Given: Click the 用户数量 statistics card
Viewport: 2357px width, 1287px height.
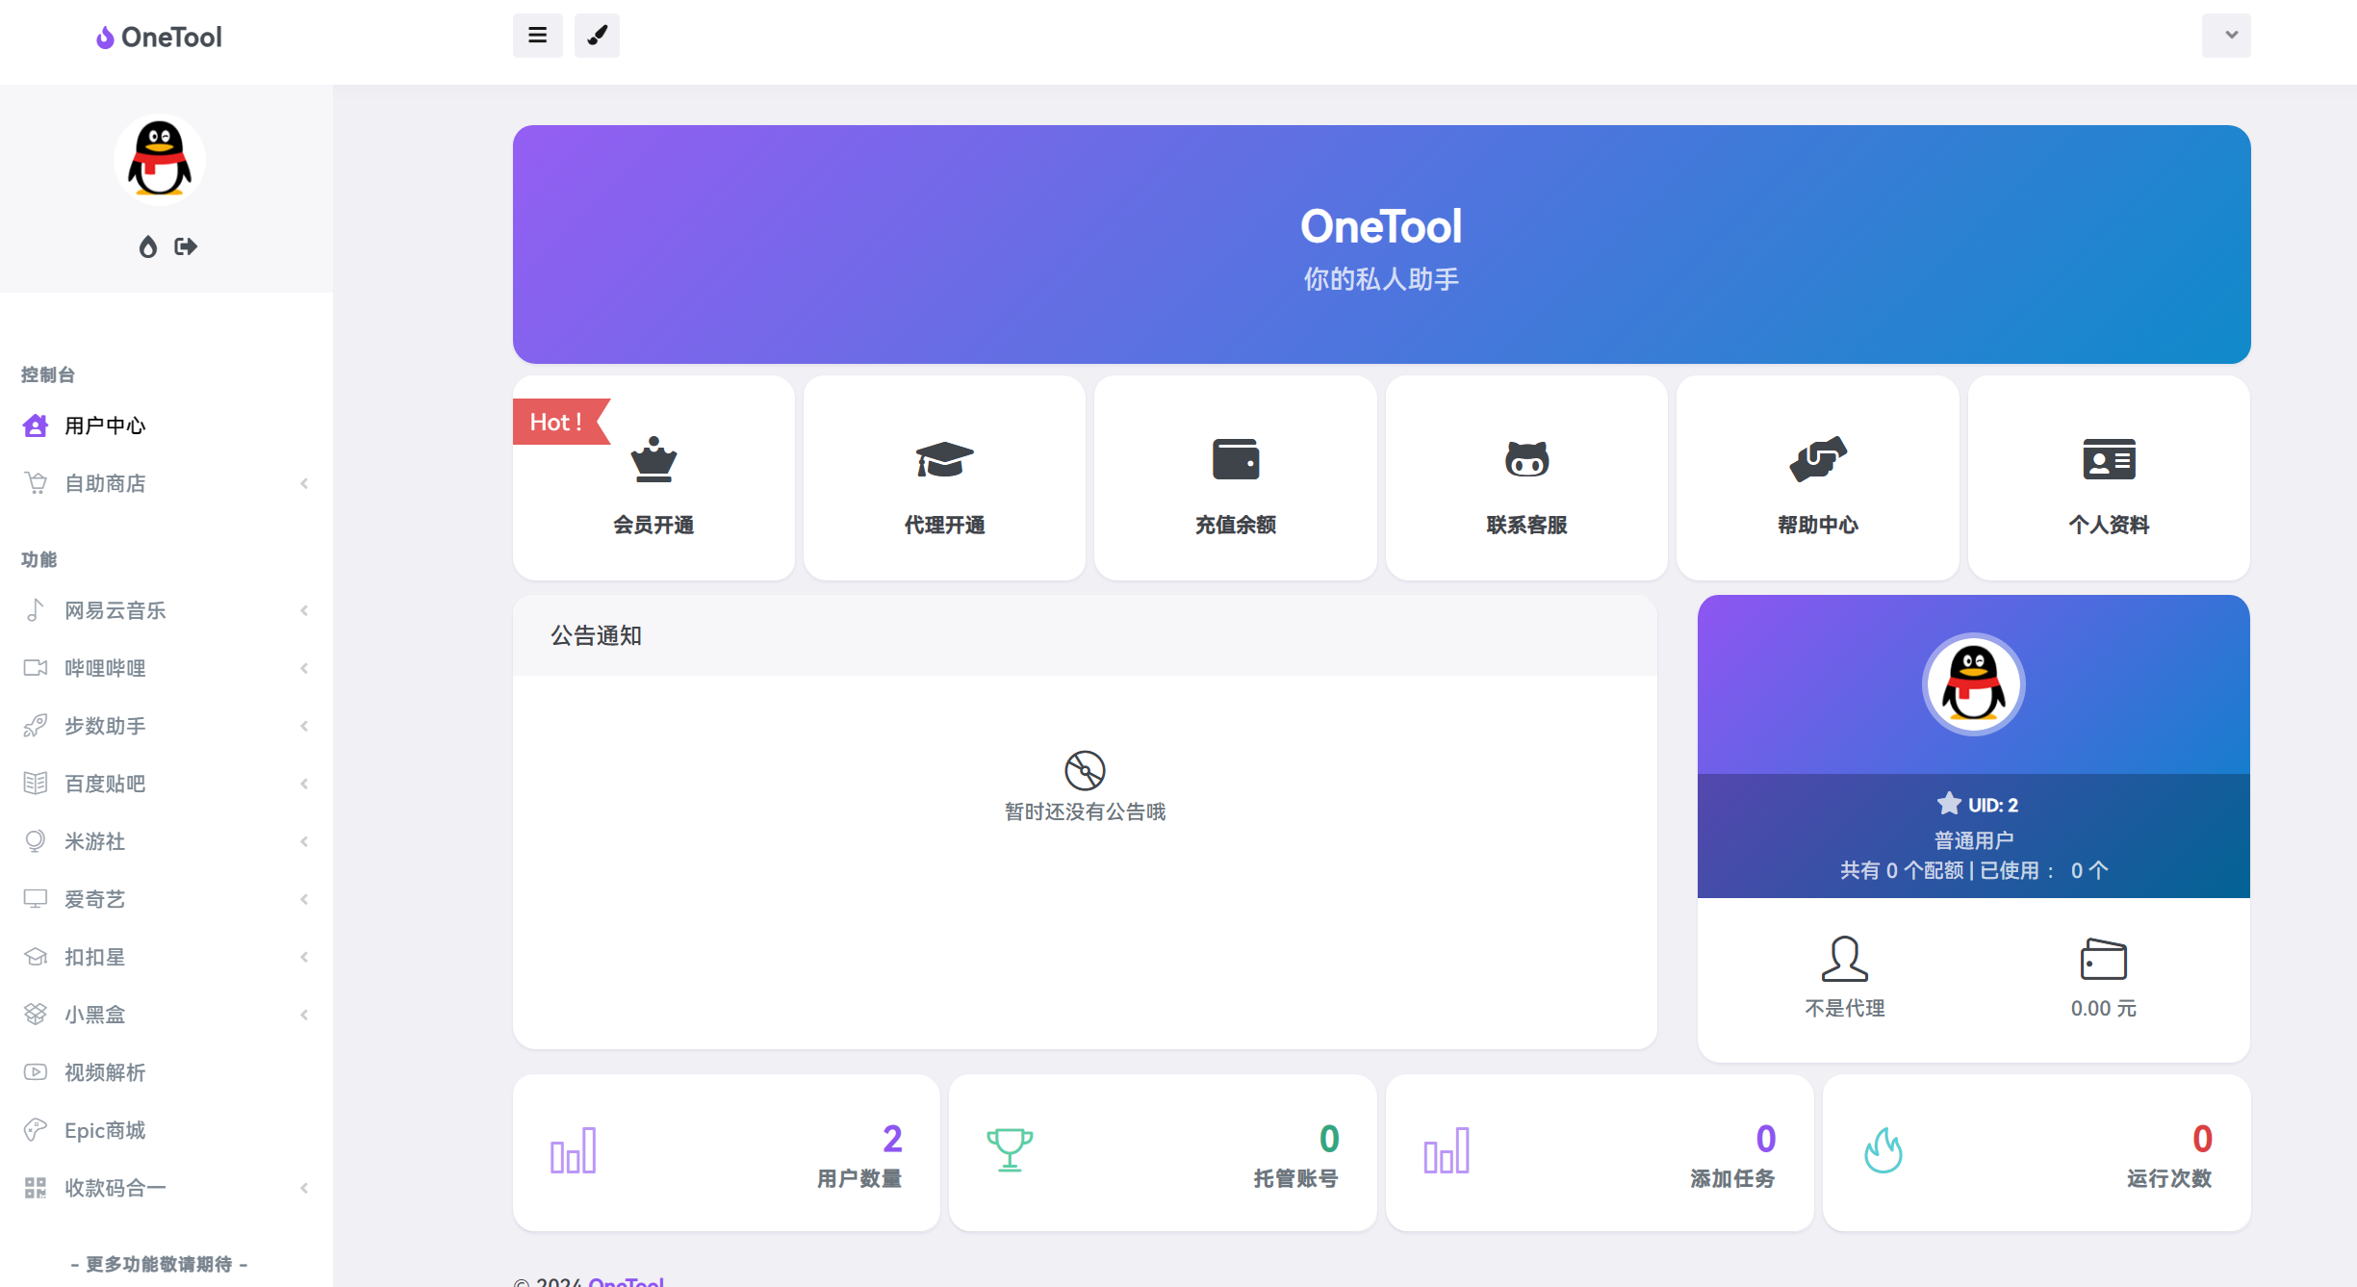Looking at the screenshot, I should 727,1153.
